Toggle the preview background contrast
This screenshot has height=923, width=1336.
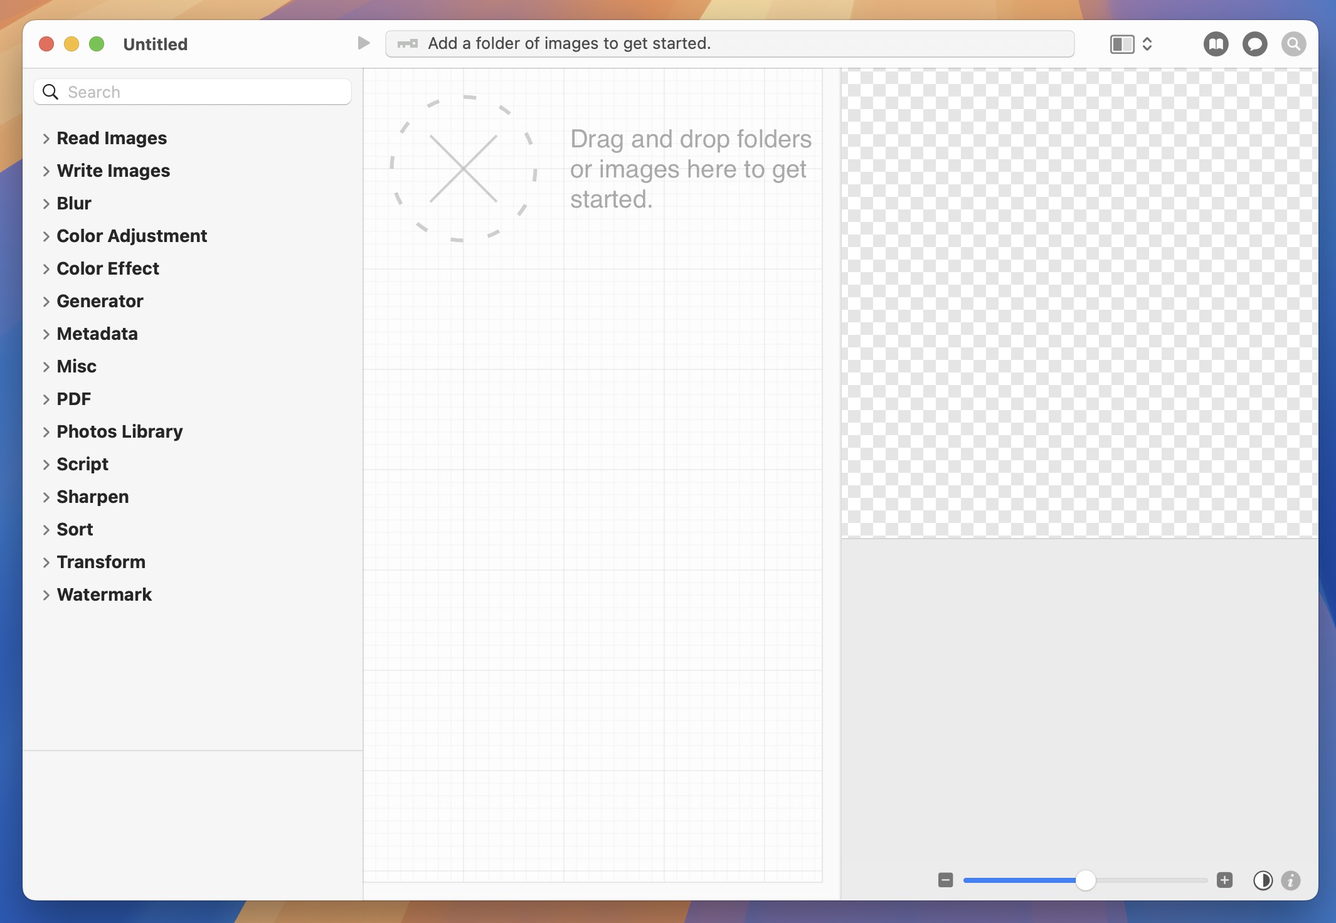(1263, 880)
